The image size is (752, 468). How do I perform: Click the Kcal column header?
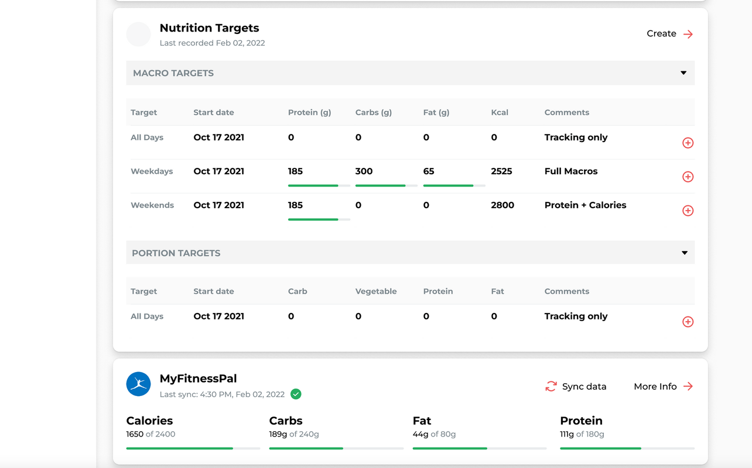tap(500, 112)
